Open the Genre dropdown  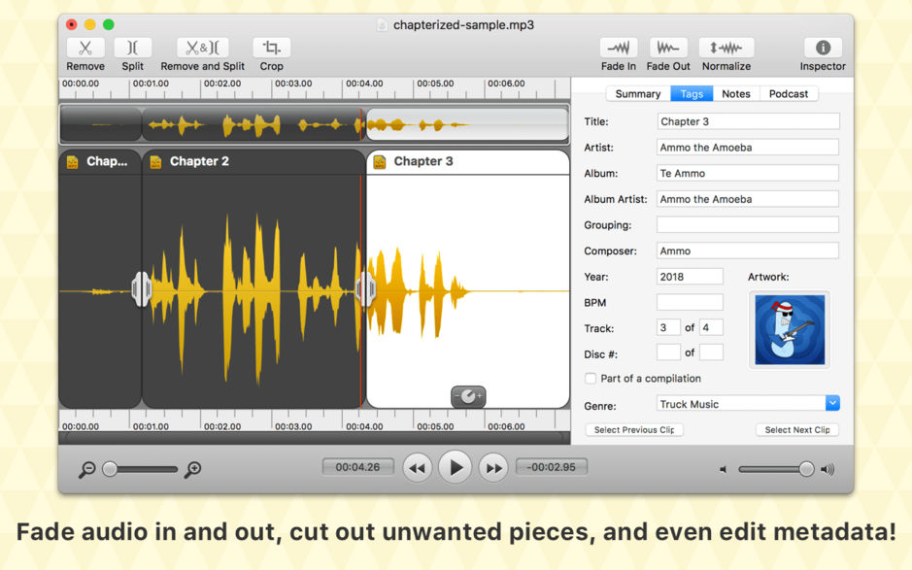pyautogui.click(x=832, y=404)
